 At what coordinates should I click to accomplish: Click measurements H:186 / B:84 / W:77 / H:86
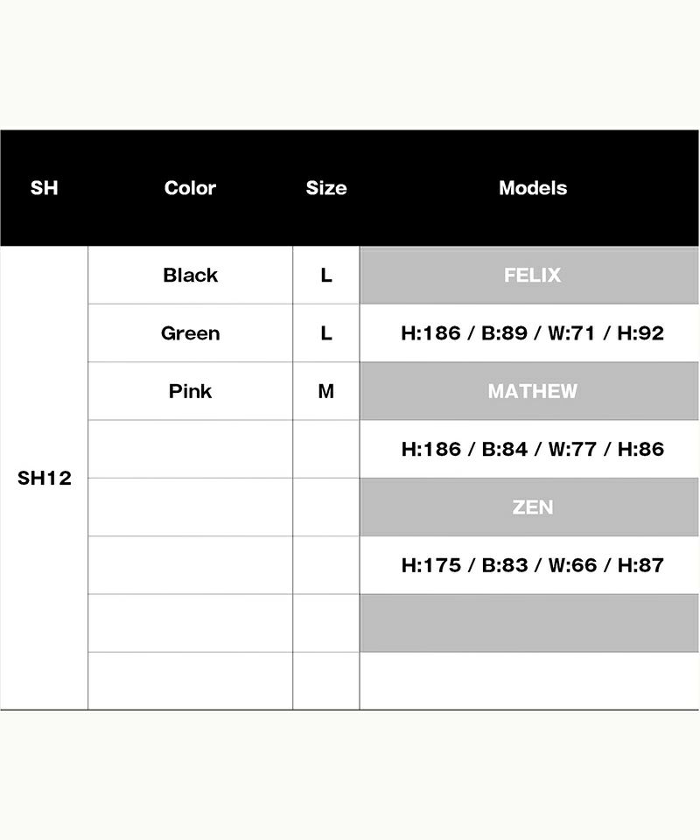coord(532,449)
